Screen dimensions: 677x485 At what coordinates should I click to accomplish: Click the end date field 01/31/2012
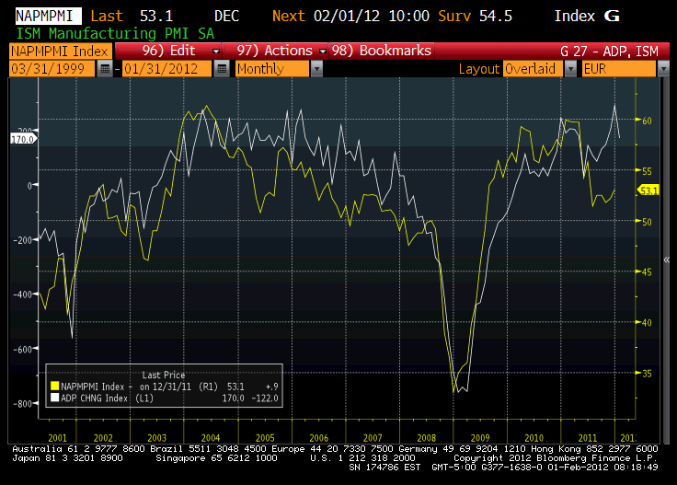(x=167, y=69)
